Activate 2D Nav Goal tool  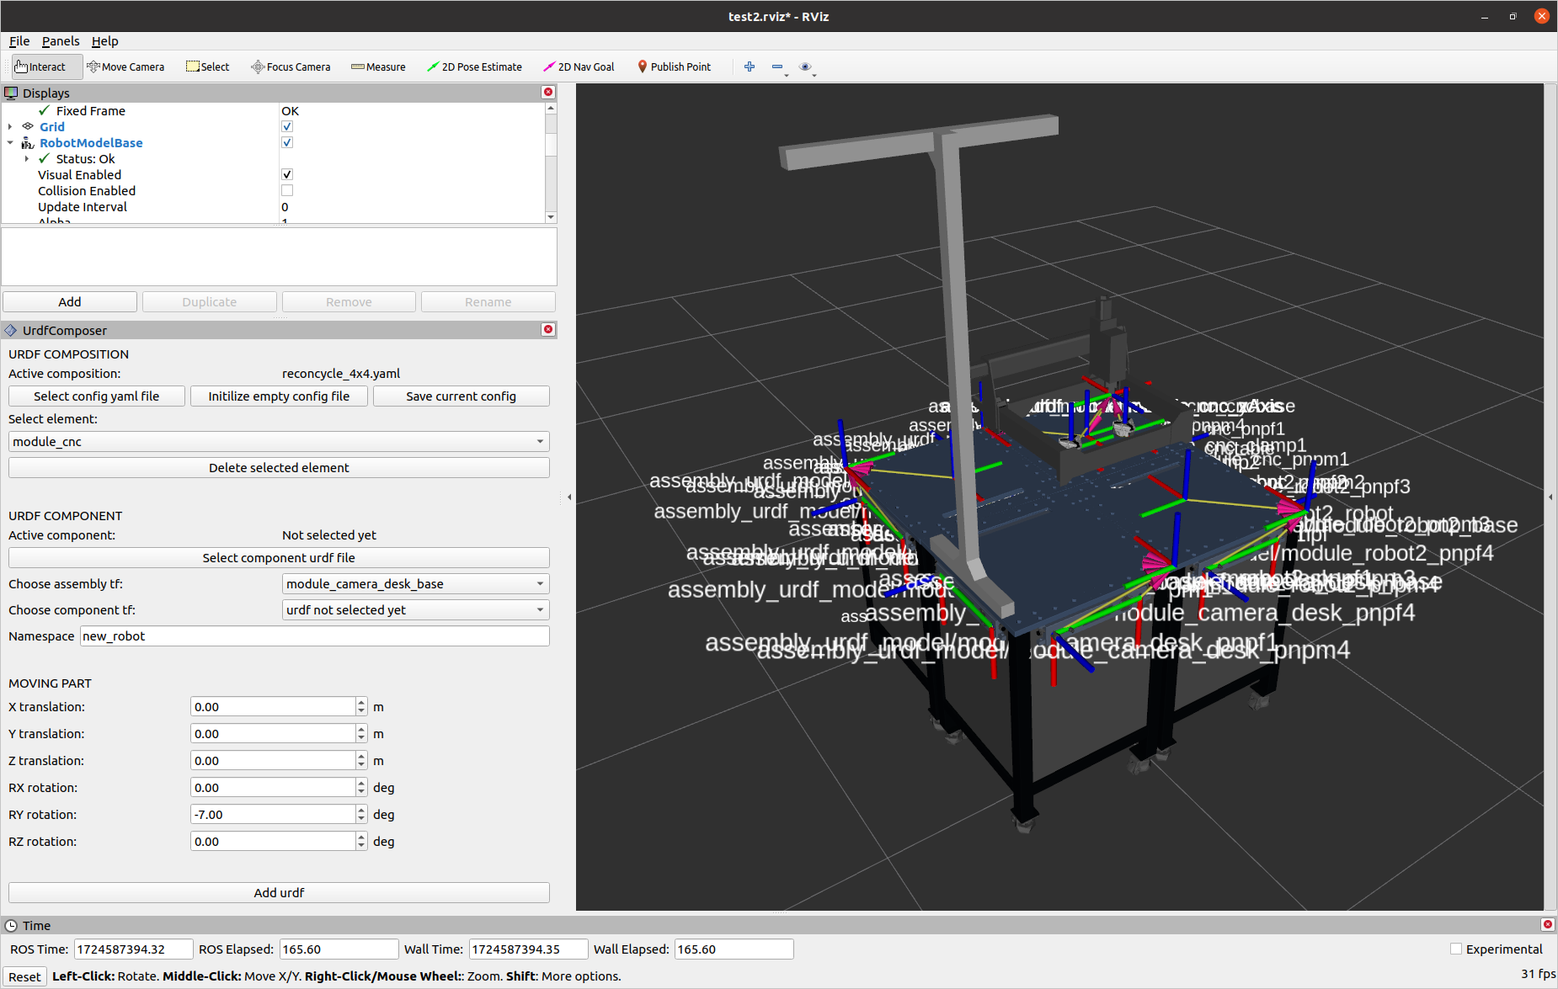pyautogui.click(x=579, y=66)
